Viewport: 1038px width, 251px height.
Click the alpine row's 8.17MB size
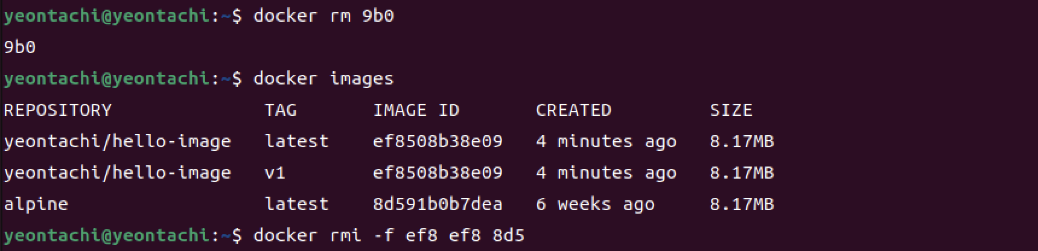pos(742,204)
